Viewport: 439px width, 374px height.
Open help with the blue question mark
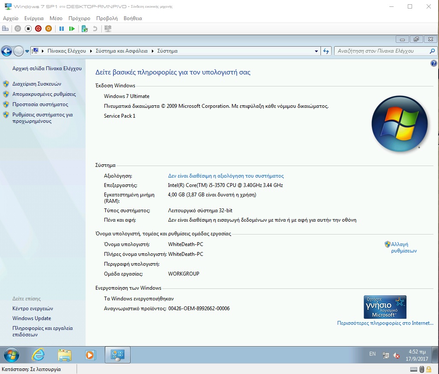pyautogui.click(x=434, y=64)
